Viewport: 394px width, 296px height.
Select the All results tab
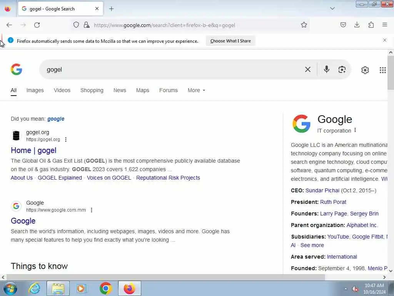click(13, 90)
